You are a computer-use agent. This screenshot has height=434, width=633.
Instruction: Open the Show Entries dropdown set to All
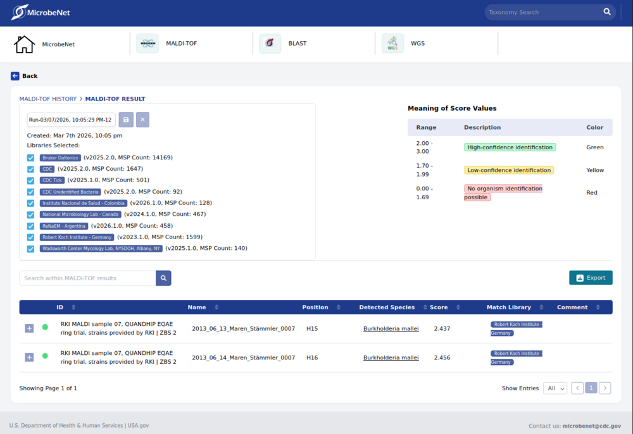[x=555, y=388]
